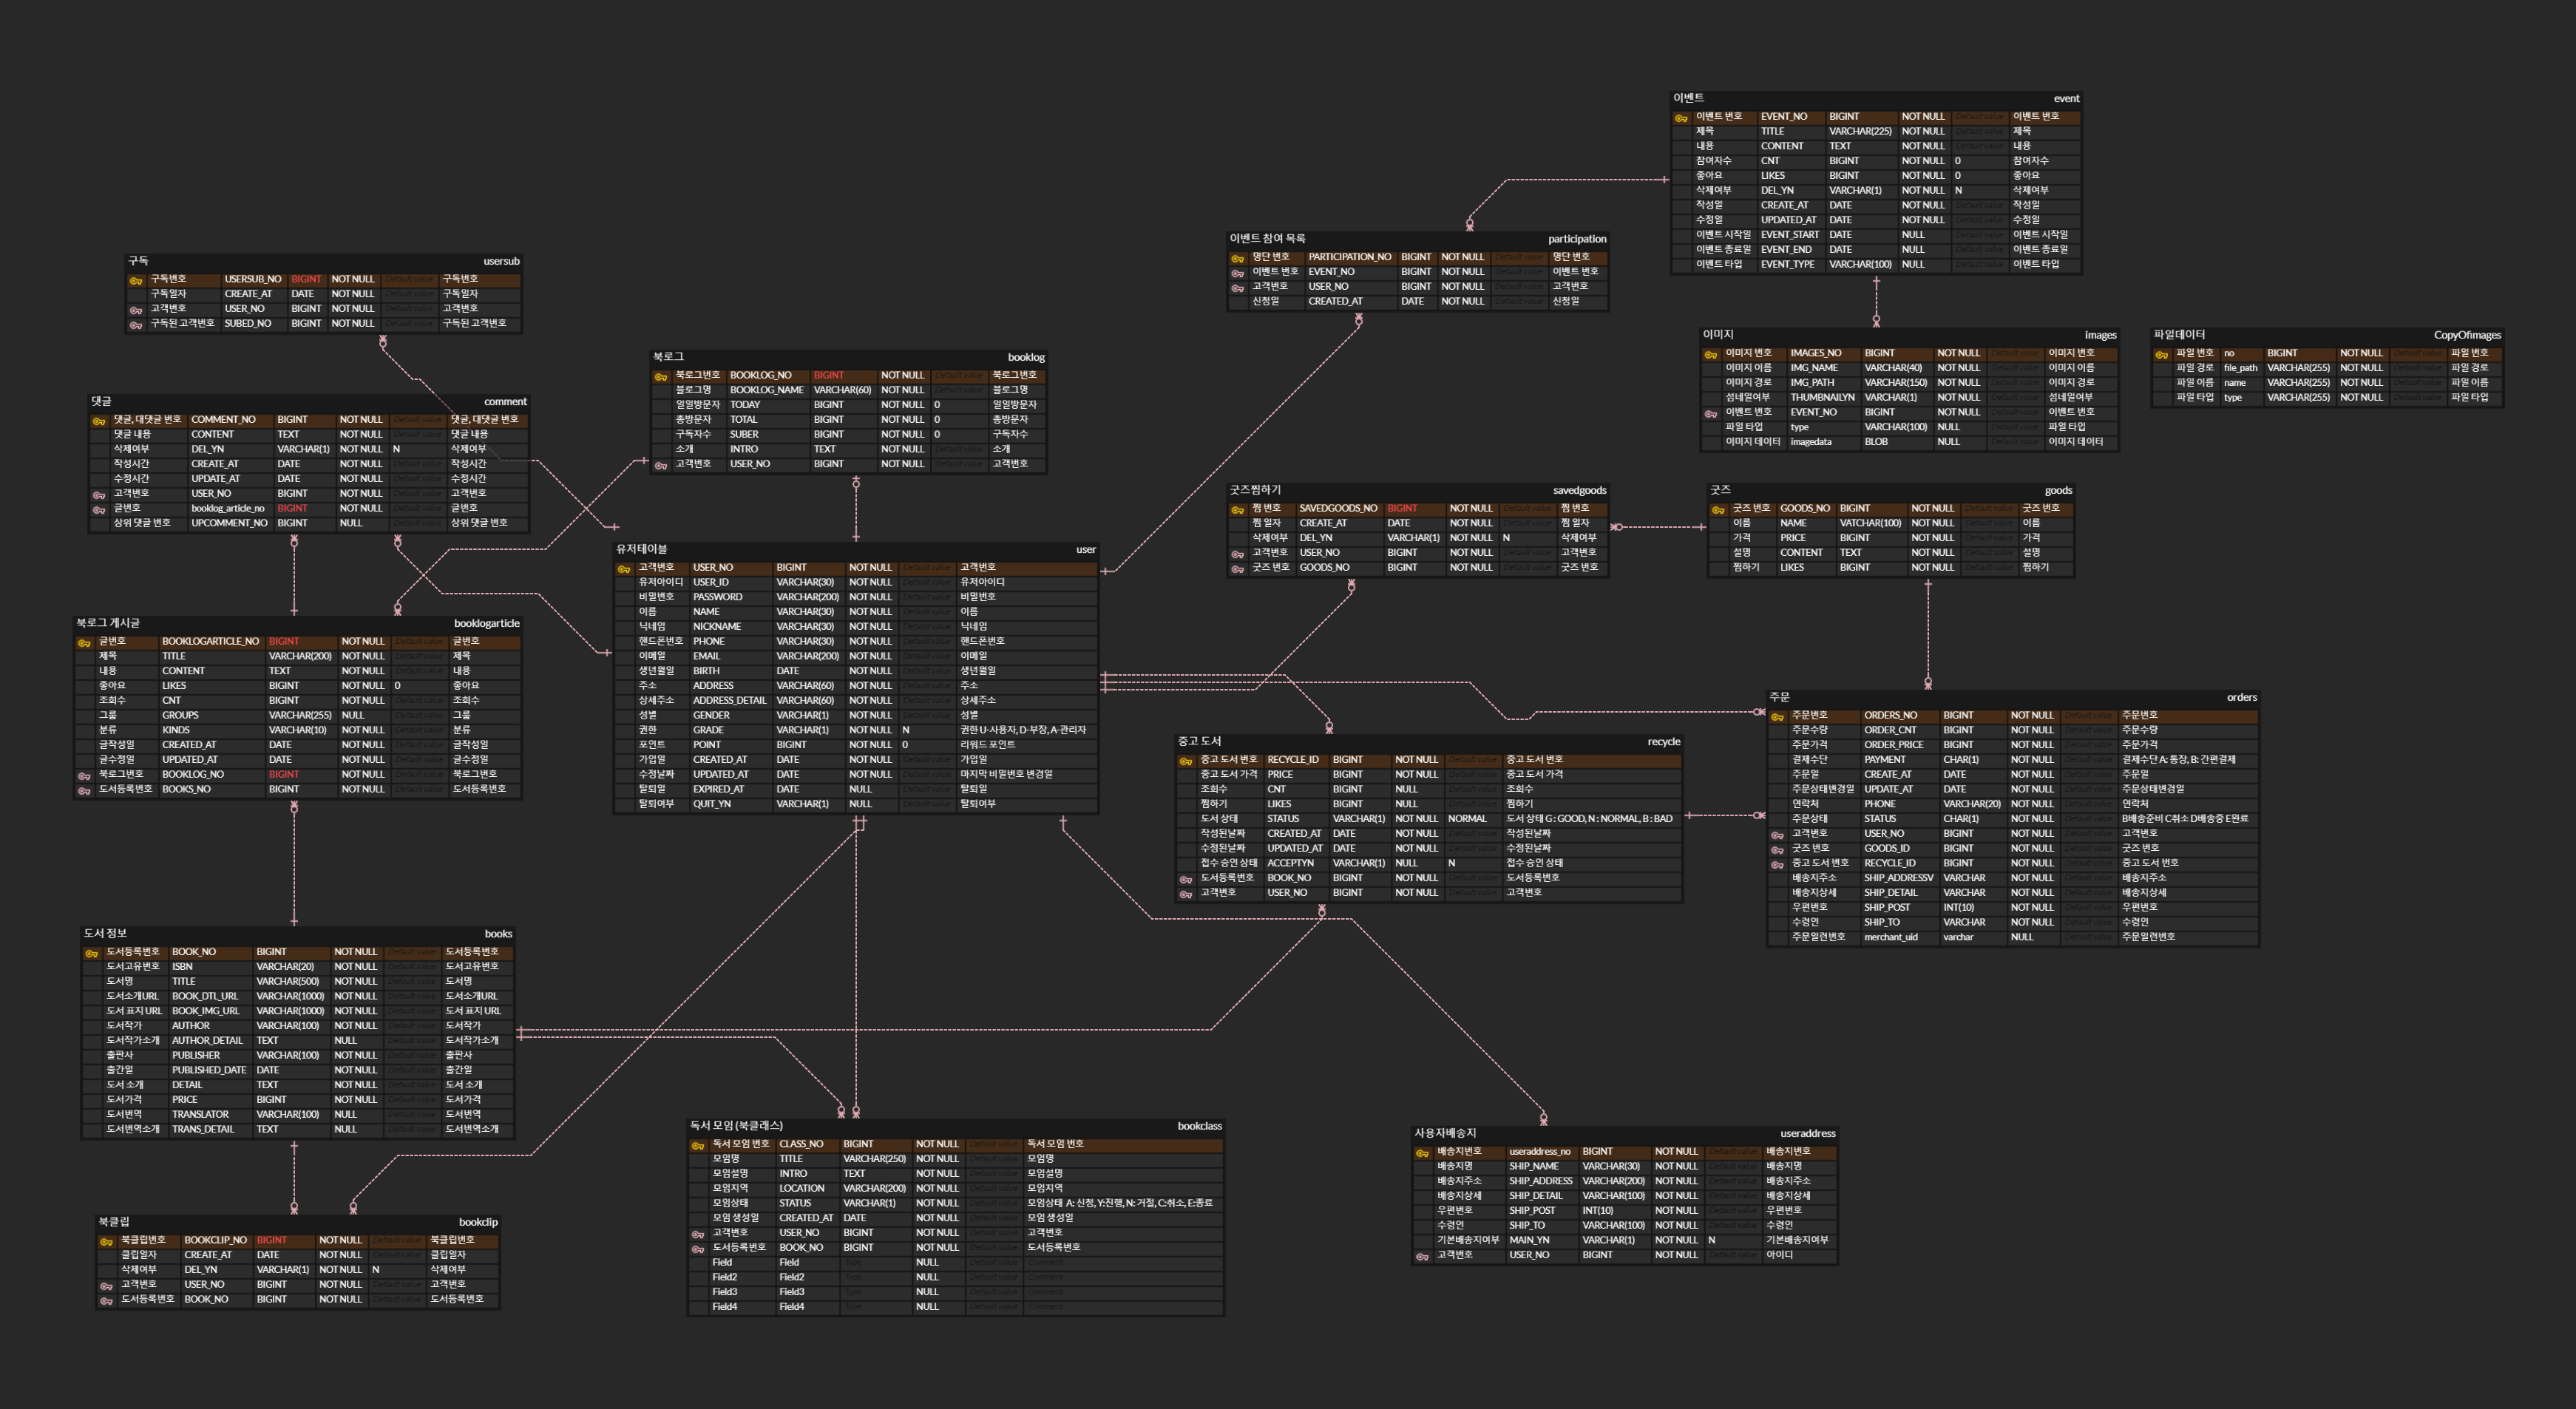This screenshot has width=2576, height=1409.
Task: Click the 'PUBLISHED_DATE' column cell
Action: tap(210, 1071)
